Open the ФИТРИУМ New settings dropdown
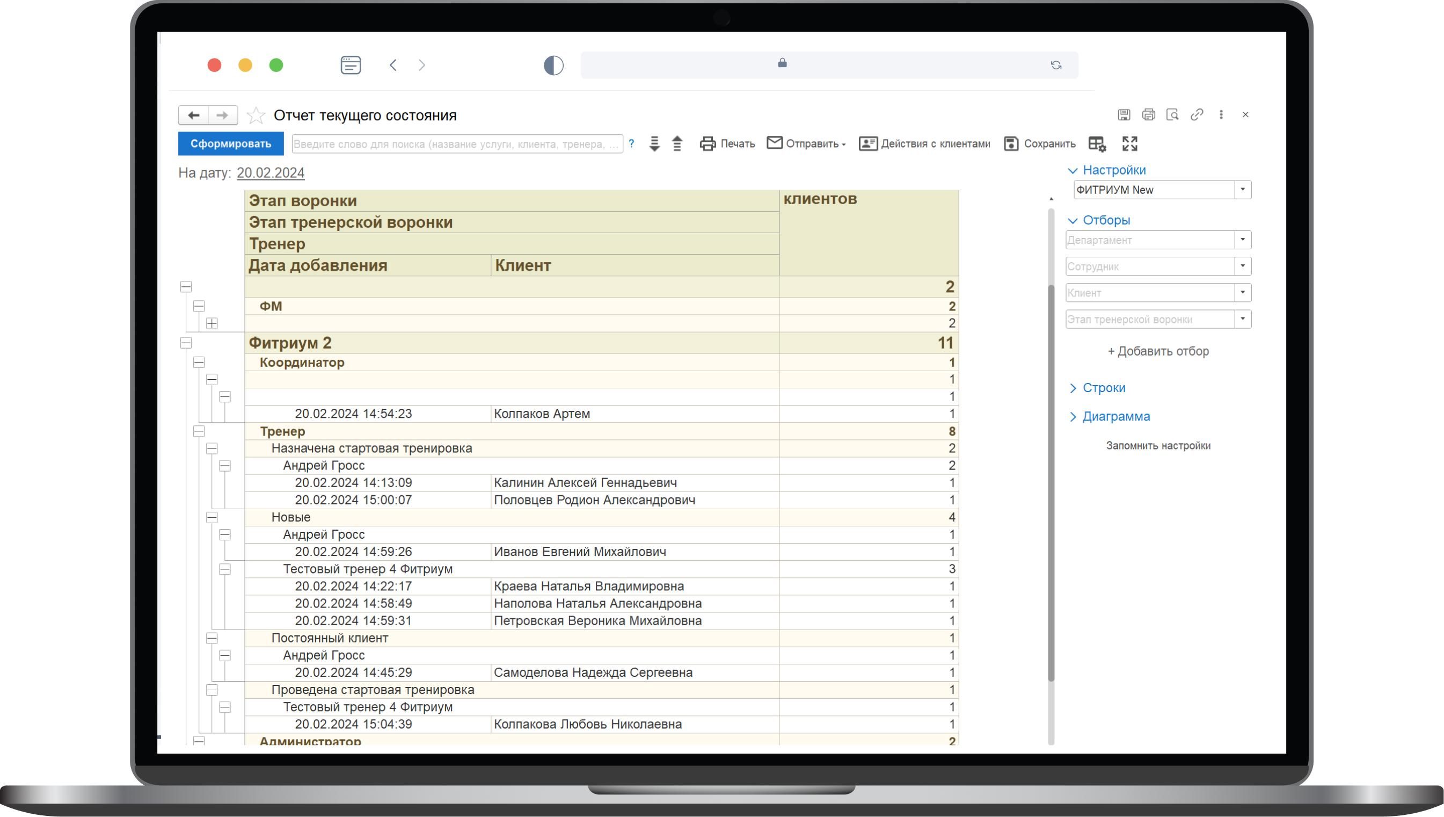Image resolution: width=1444 pixels, height=817 pixels. pyautogui.click(x=1243, y=190)
